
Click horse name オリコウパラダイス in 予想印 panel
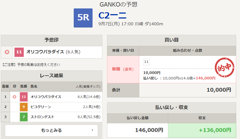pyautogui.click(x=45, y=52)
